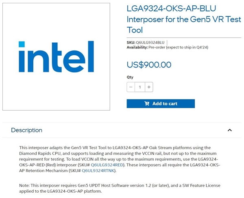This screenshot has height=198, width=244.
Task: Click the Gen5 UPDT Host Software note paragraph
Action: pyautogui.click(x=120, y=188)
